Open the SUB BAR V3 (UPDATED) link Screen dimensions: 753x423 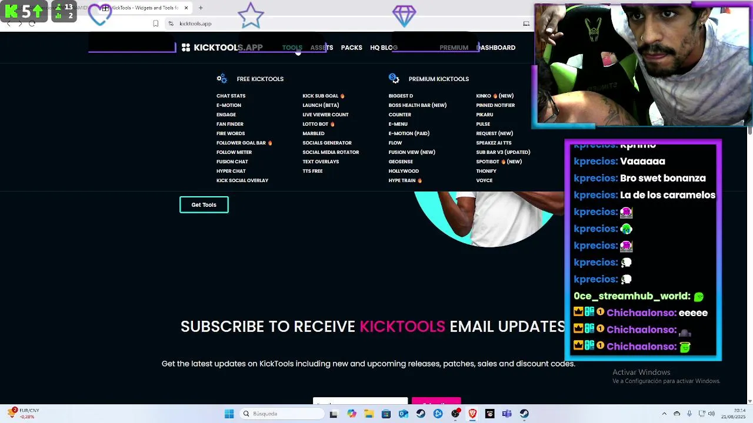[503, 152]
